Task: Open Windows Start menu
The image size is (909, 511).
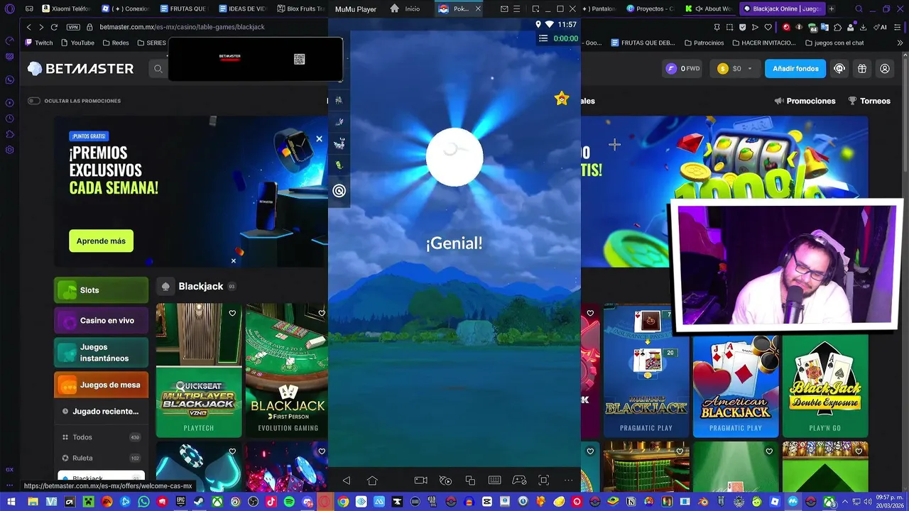Action: [x=11, y=502]
